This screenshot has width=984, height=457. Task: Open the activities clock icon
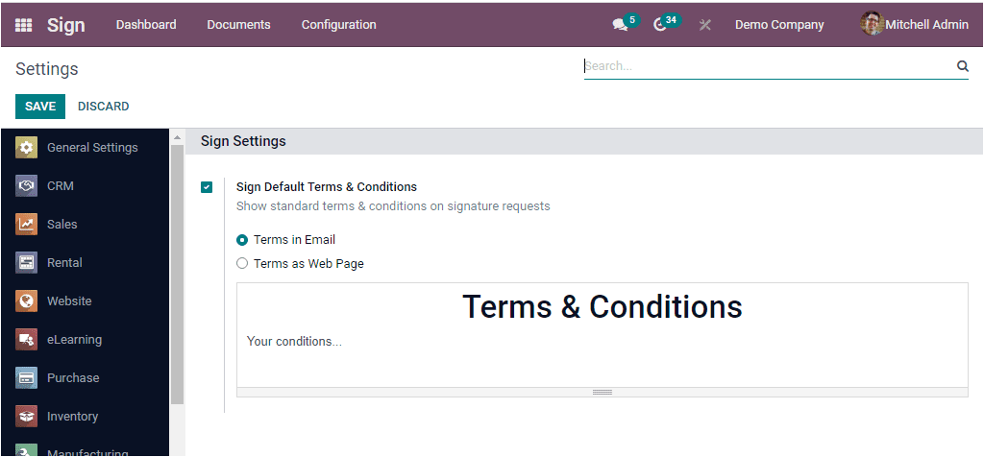coord(660,25)
